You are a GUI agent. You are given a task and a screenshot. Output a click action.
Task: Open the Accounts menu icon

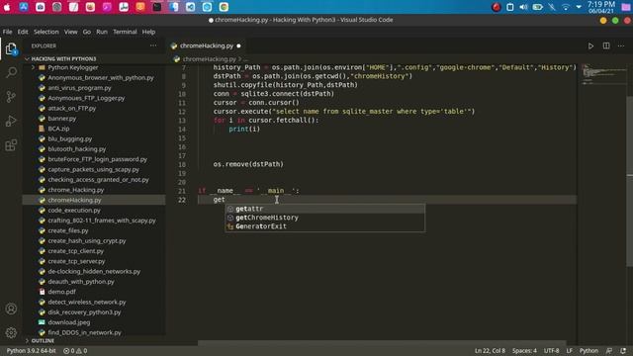(11, 309)
